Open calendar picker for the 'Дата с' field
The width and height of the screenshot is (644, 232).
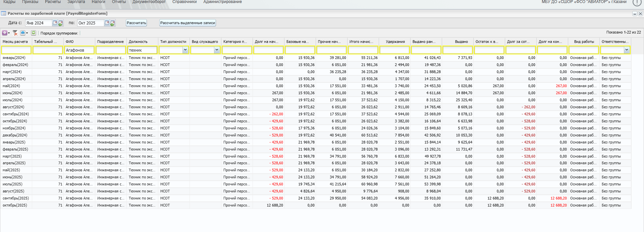[55, 23]
